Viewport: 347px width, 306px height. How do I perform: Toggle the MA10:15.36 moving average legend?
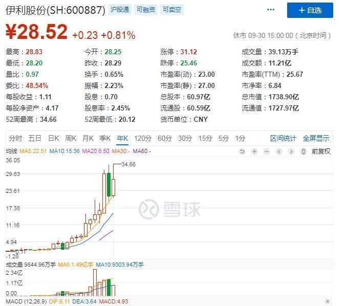click(64, 151)
